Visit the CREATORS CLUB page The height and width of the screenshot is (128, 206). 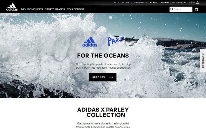pos(179,3)
